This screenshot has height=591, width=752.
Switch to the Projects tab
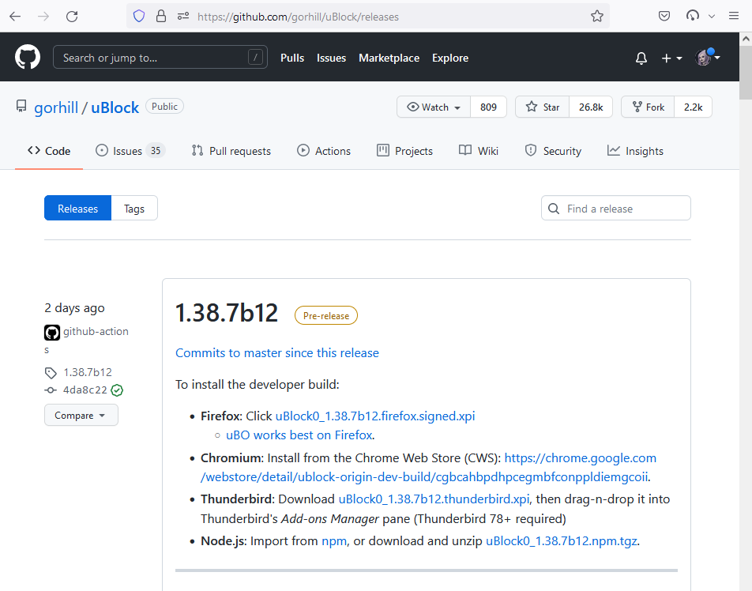click(404, 151)
